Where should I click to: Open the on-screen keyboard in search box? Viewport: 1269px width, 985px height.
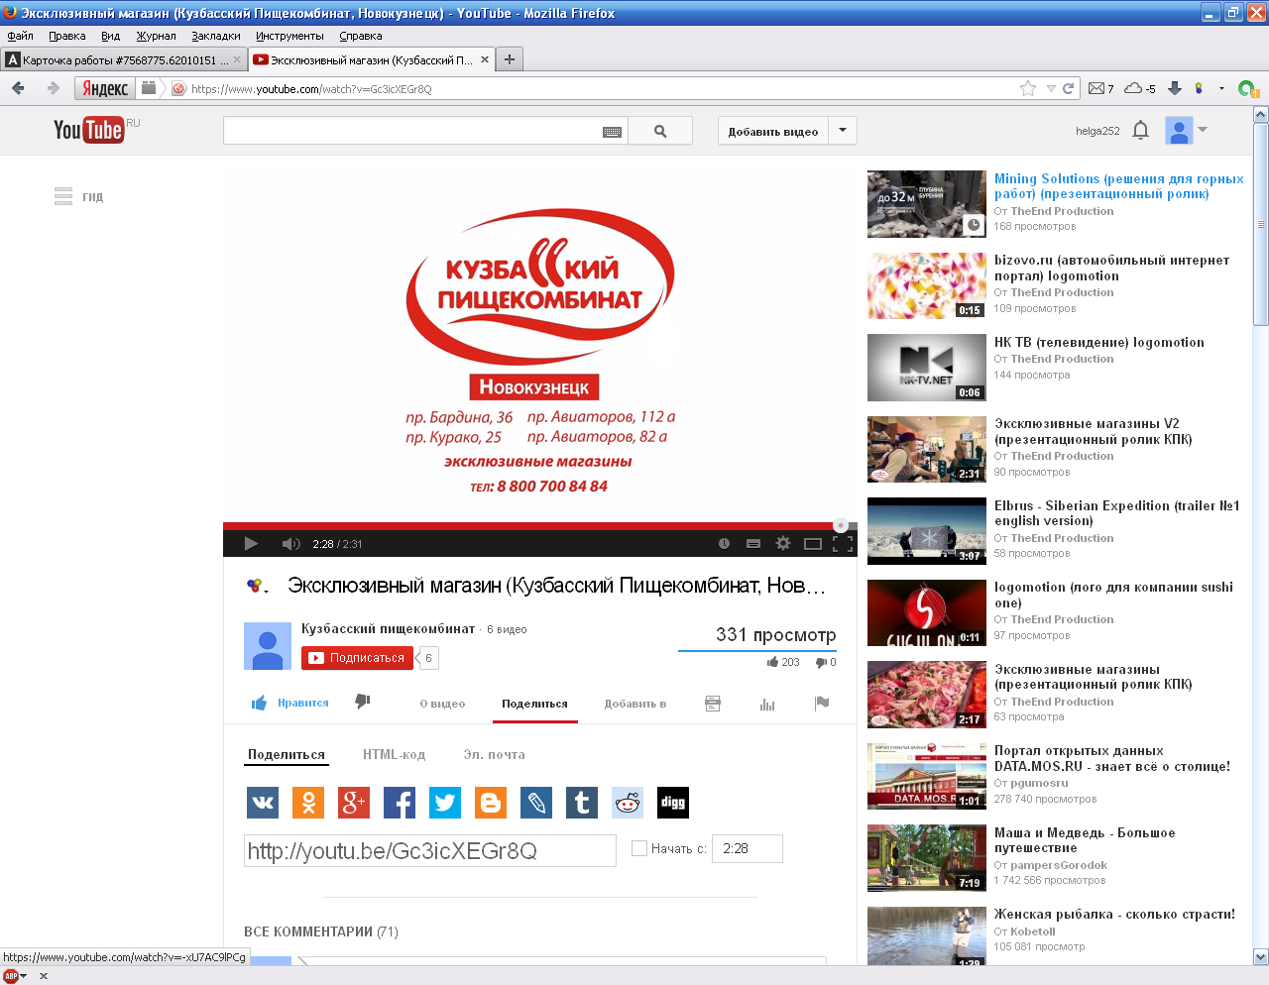612,132
